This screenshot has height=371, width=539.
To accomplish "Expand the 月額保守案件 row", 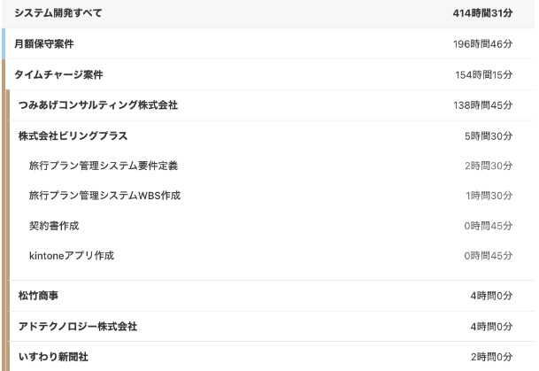I will 270,43.
